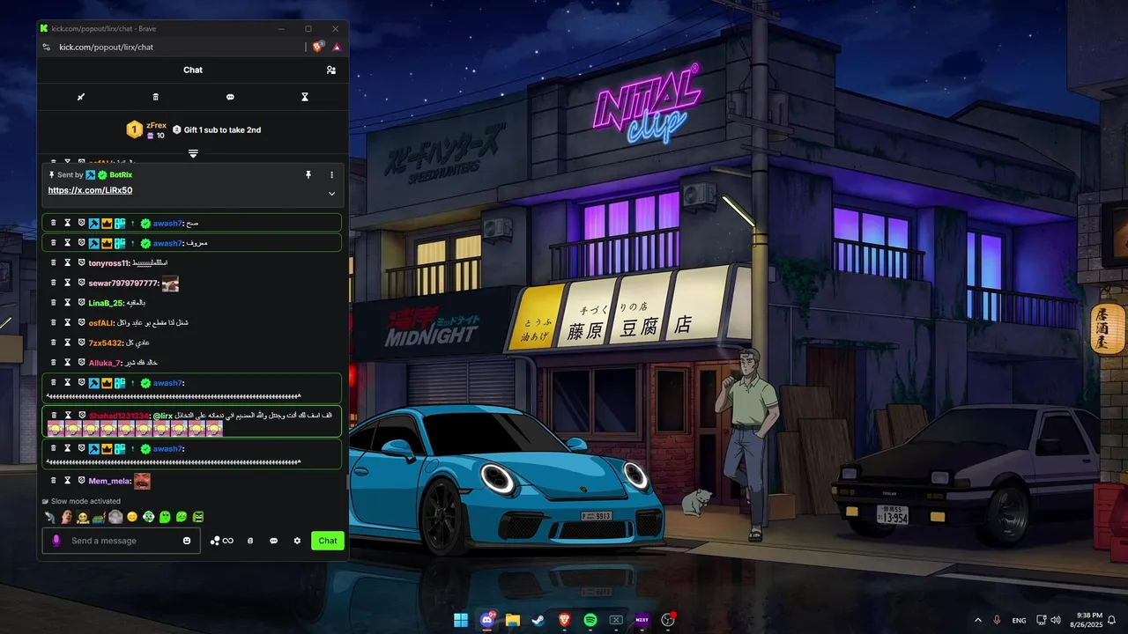Image resolution: width=1128 pixels, height=634 pixels.
Task: Show hidden tray icons chevron
Action: pos(977,620)
